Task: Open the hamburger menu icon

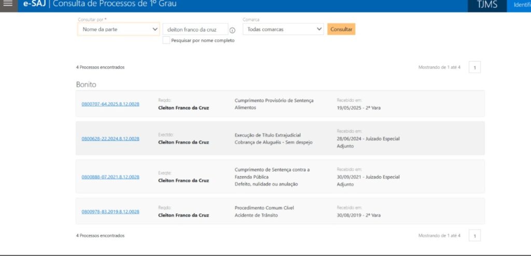Action: [8, 4]
